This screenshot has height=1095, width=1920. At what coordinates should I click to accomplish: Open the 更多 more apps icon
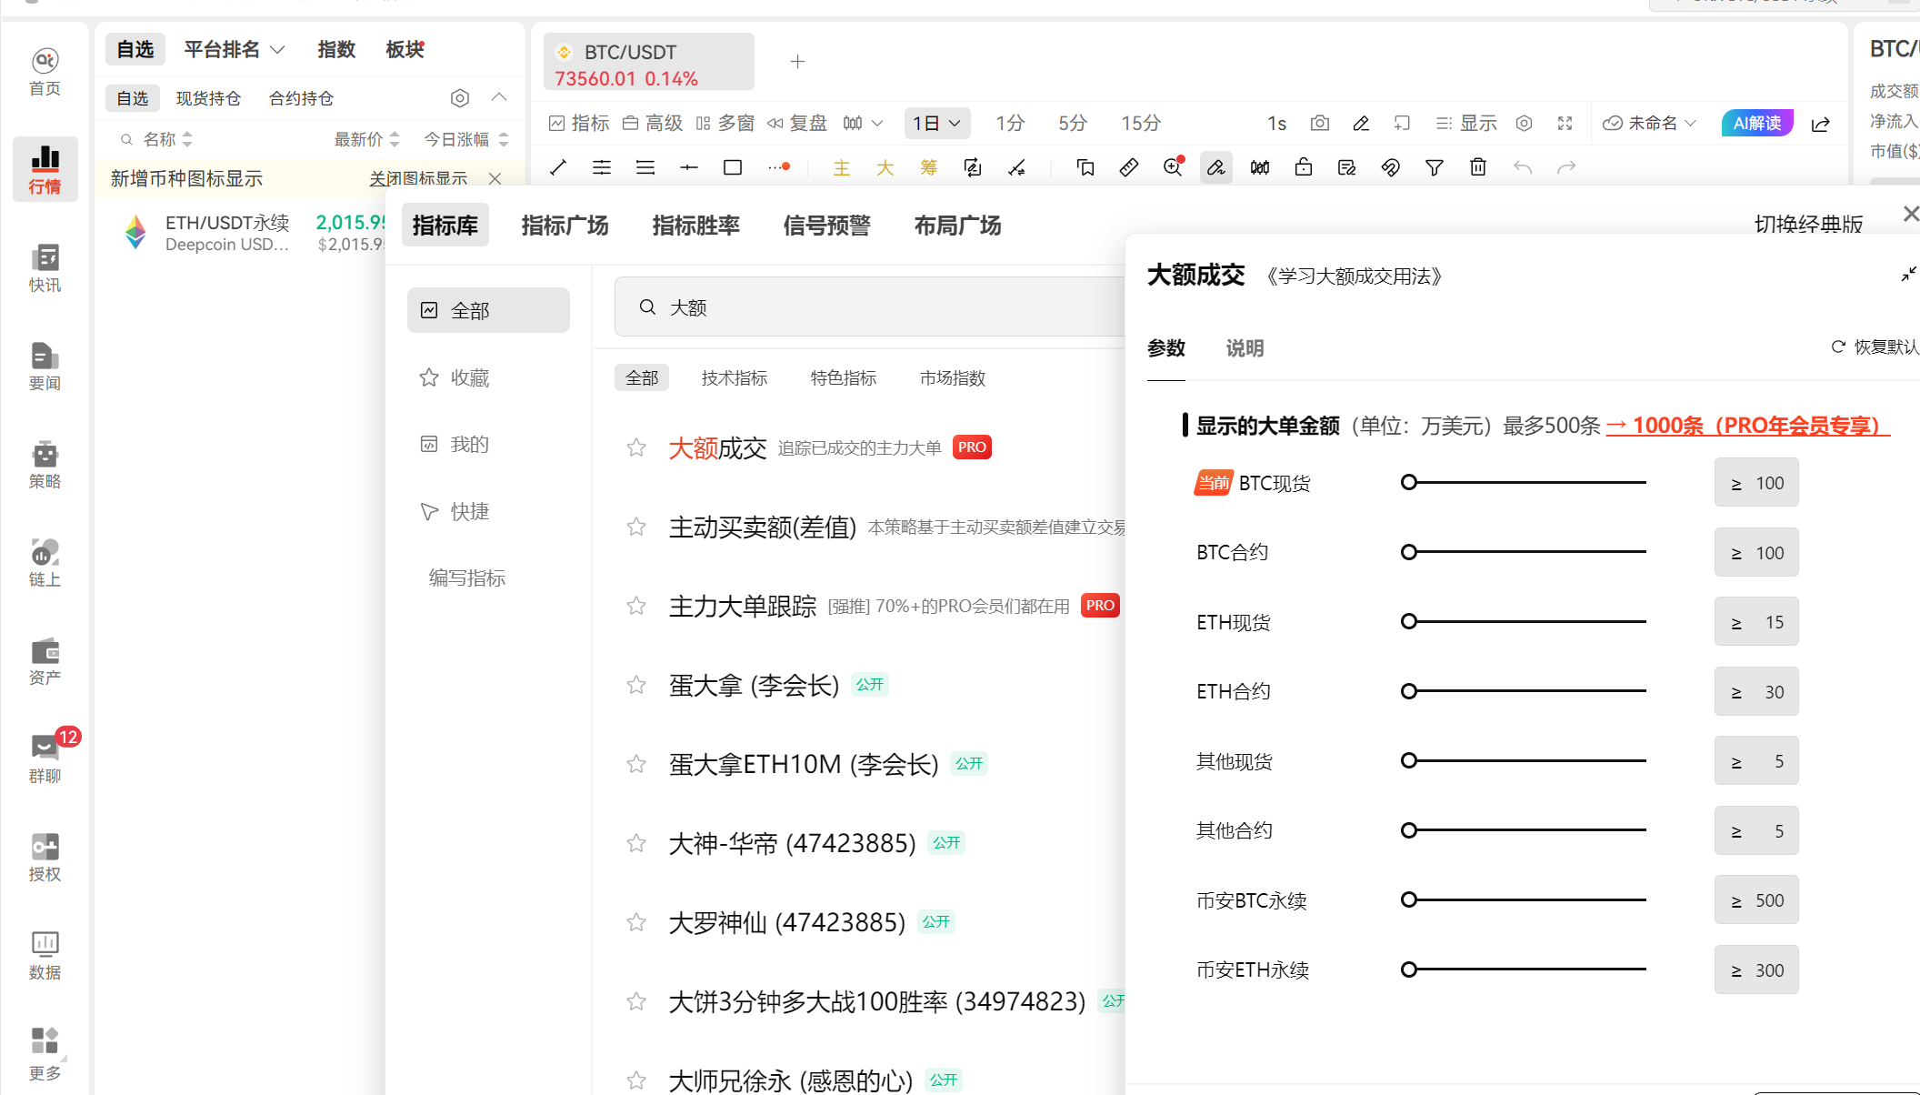point(45,1054)
